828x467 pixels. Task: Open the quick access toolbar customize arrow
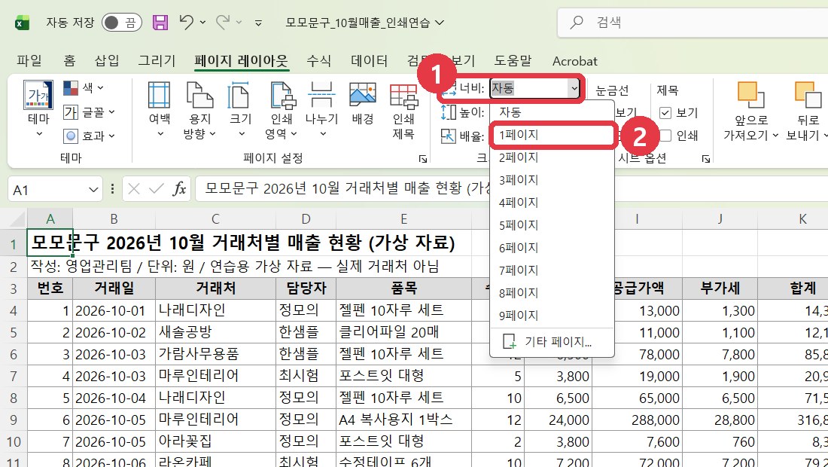258,23
